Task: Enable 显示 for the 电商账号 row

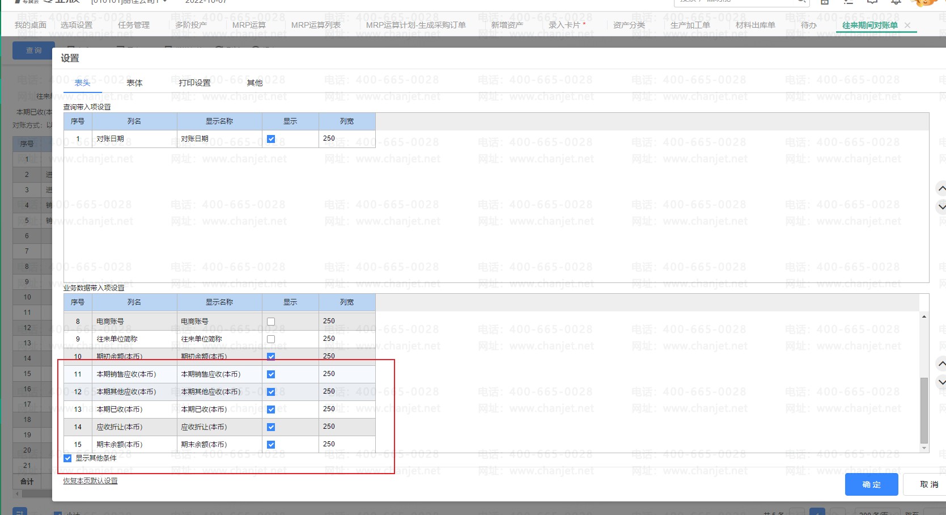Action: point(271,322)
